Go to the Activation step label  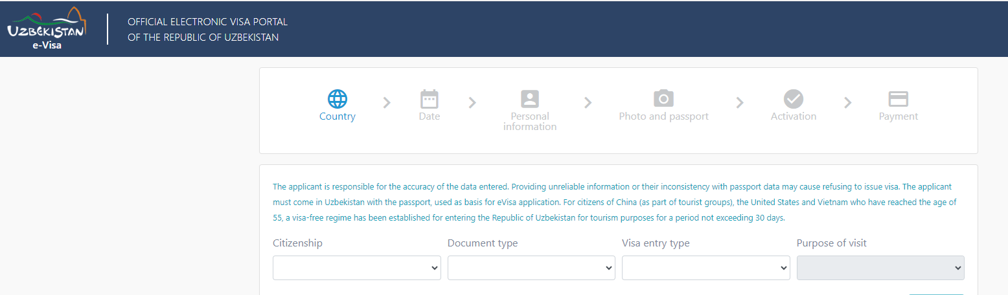(x=794, y=116)
